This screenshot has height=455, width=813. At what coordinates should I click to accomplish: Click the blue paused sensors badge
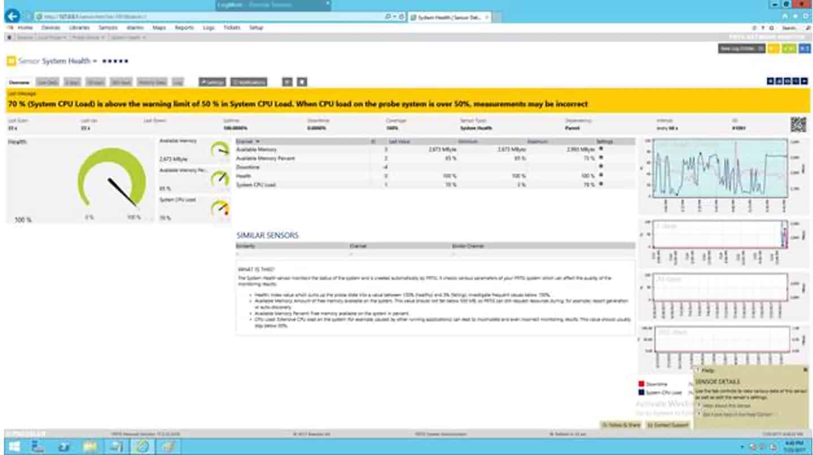805,49
